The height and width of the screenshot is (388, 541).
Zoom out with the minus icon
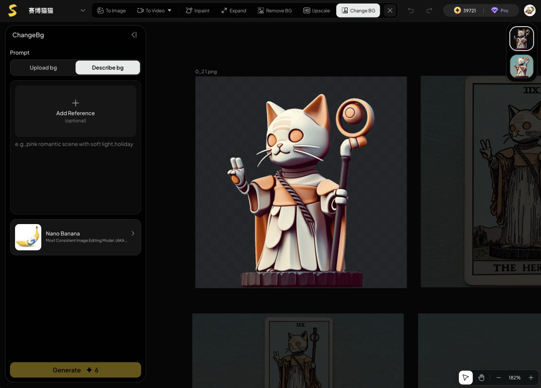coord(498,377)
